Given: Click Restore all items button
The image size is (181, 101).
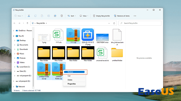Looking at the screenshot, I should pyautogui.click(x=122, y=16).
